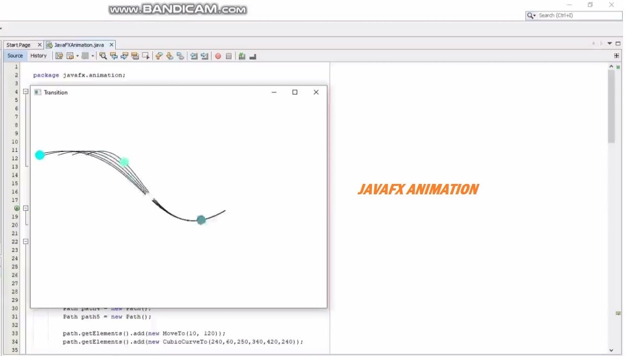Viewport: 633px width, 356px height.
Task: Minimize the Transition window
Action: (274, 92)
